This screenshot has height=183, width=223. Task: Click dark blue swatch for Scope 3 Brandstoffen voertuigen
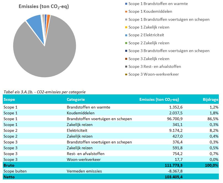click(x=126, y=51)
